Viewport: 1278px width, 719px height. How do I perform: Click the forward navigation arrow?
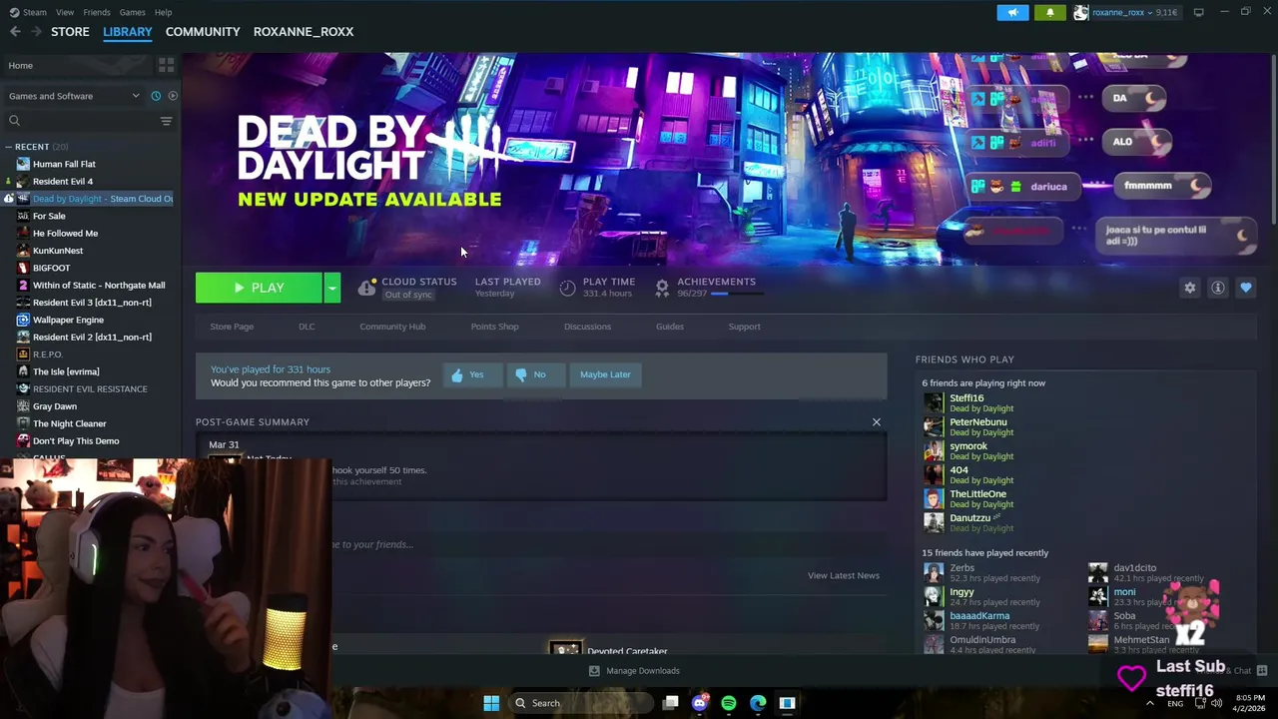[x=37, y=32]
